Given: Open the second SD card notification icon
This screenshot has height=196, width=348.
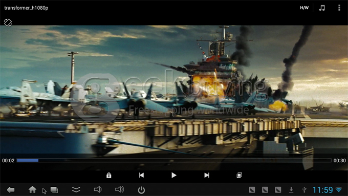Looking at the screenshot, I should [265, 190].
